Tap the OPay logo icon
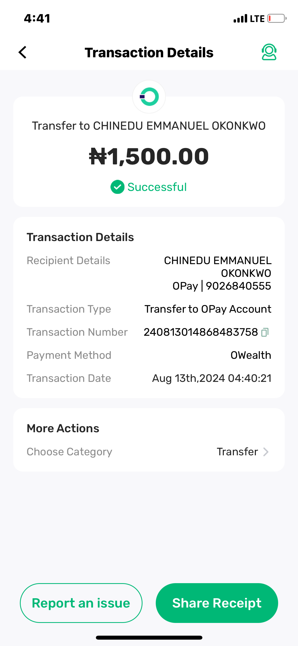Screen dimensions: 298x646 click(x=149, y=97)
